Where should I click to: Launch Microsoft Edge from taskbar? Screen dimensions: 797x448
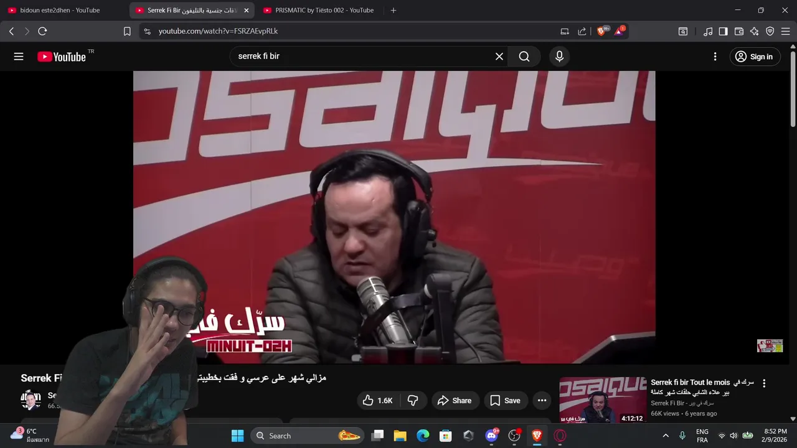(x=423, y=436)
